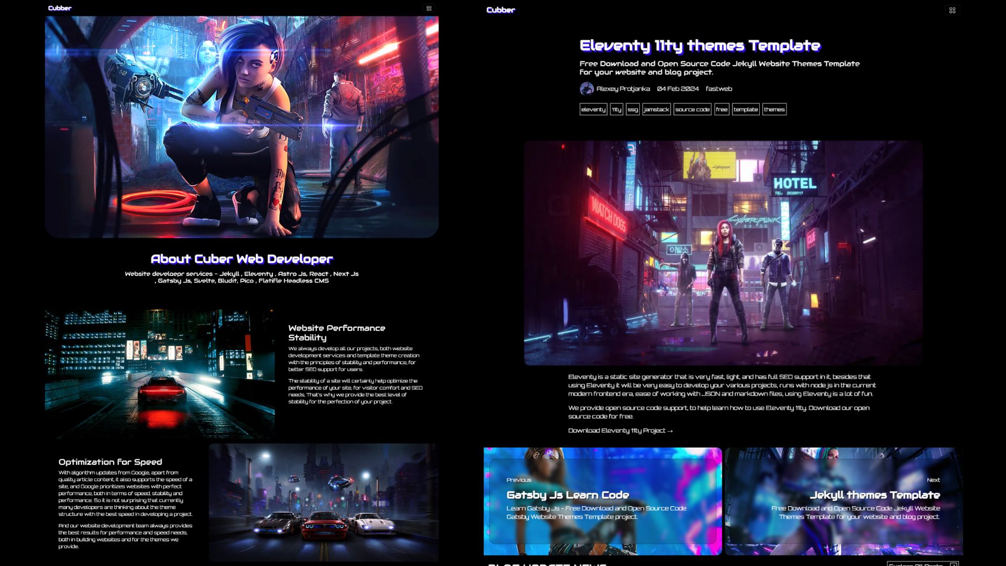Viewport: 1006px width, 566px height.
Task: Click the arrow icon in Explore All Posts
Action: click(x=954, y=565)
